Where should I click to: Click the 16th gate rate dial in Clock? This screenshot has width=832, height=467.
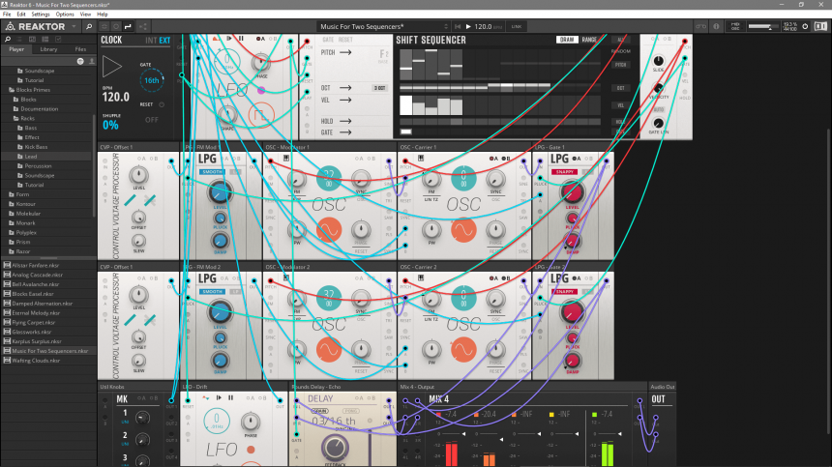[x=151, y=80]
